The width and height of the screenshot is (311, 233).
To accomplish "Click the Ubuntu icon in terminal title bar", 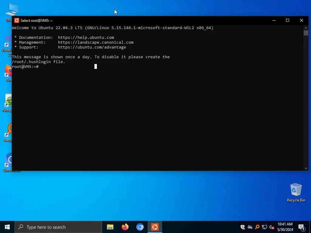I will (x=17, y=20).
